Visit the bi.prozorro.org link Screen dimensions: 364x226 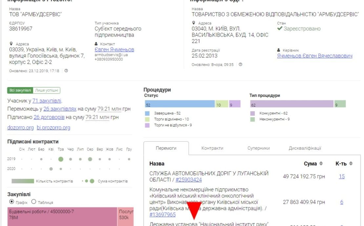tap(53, 127)
